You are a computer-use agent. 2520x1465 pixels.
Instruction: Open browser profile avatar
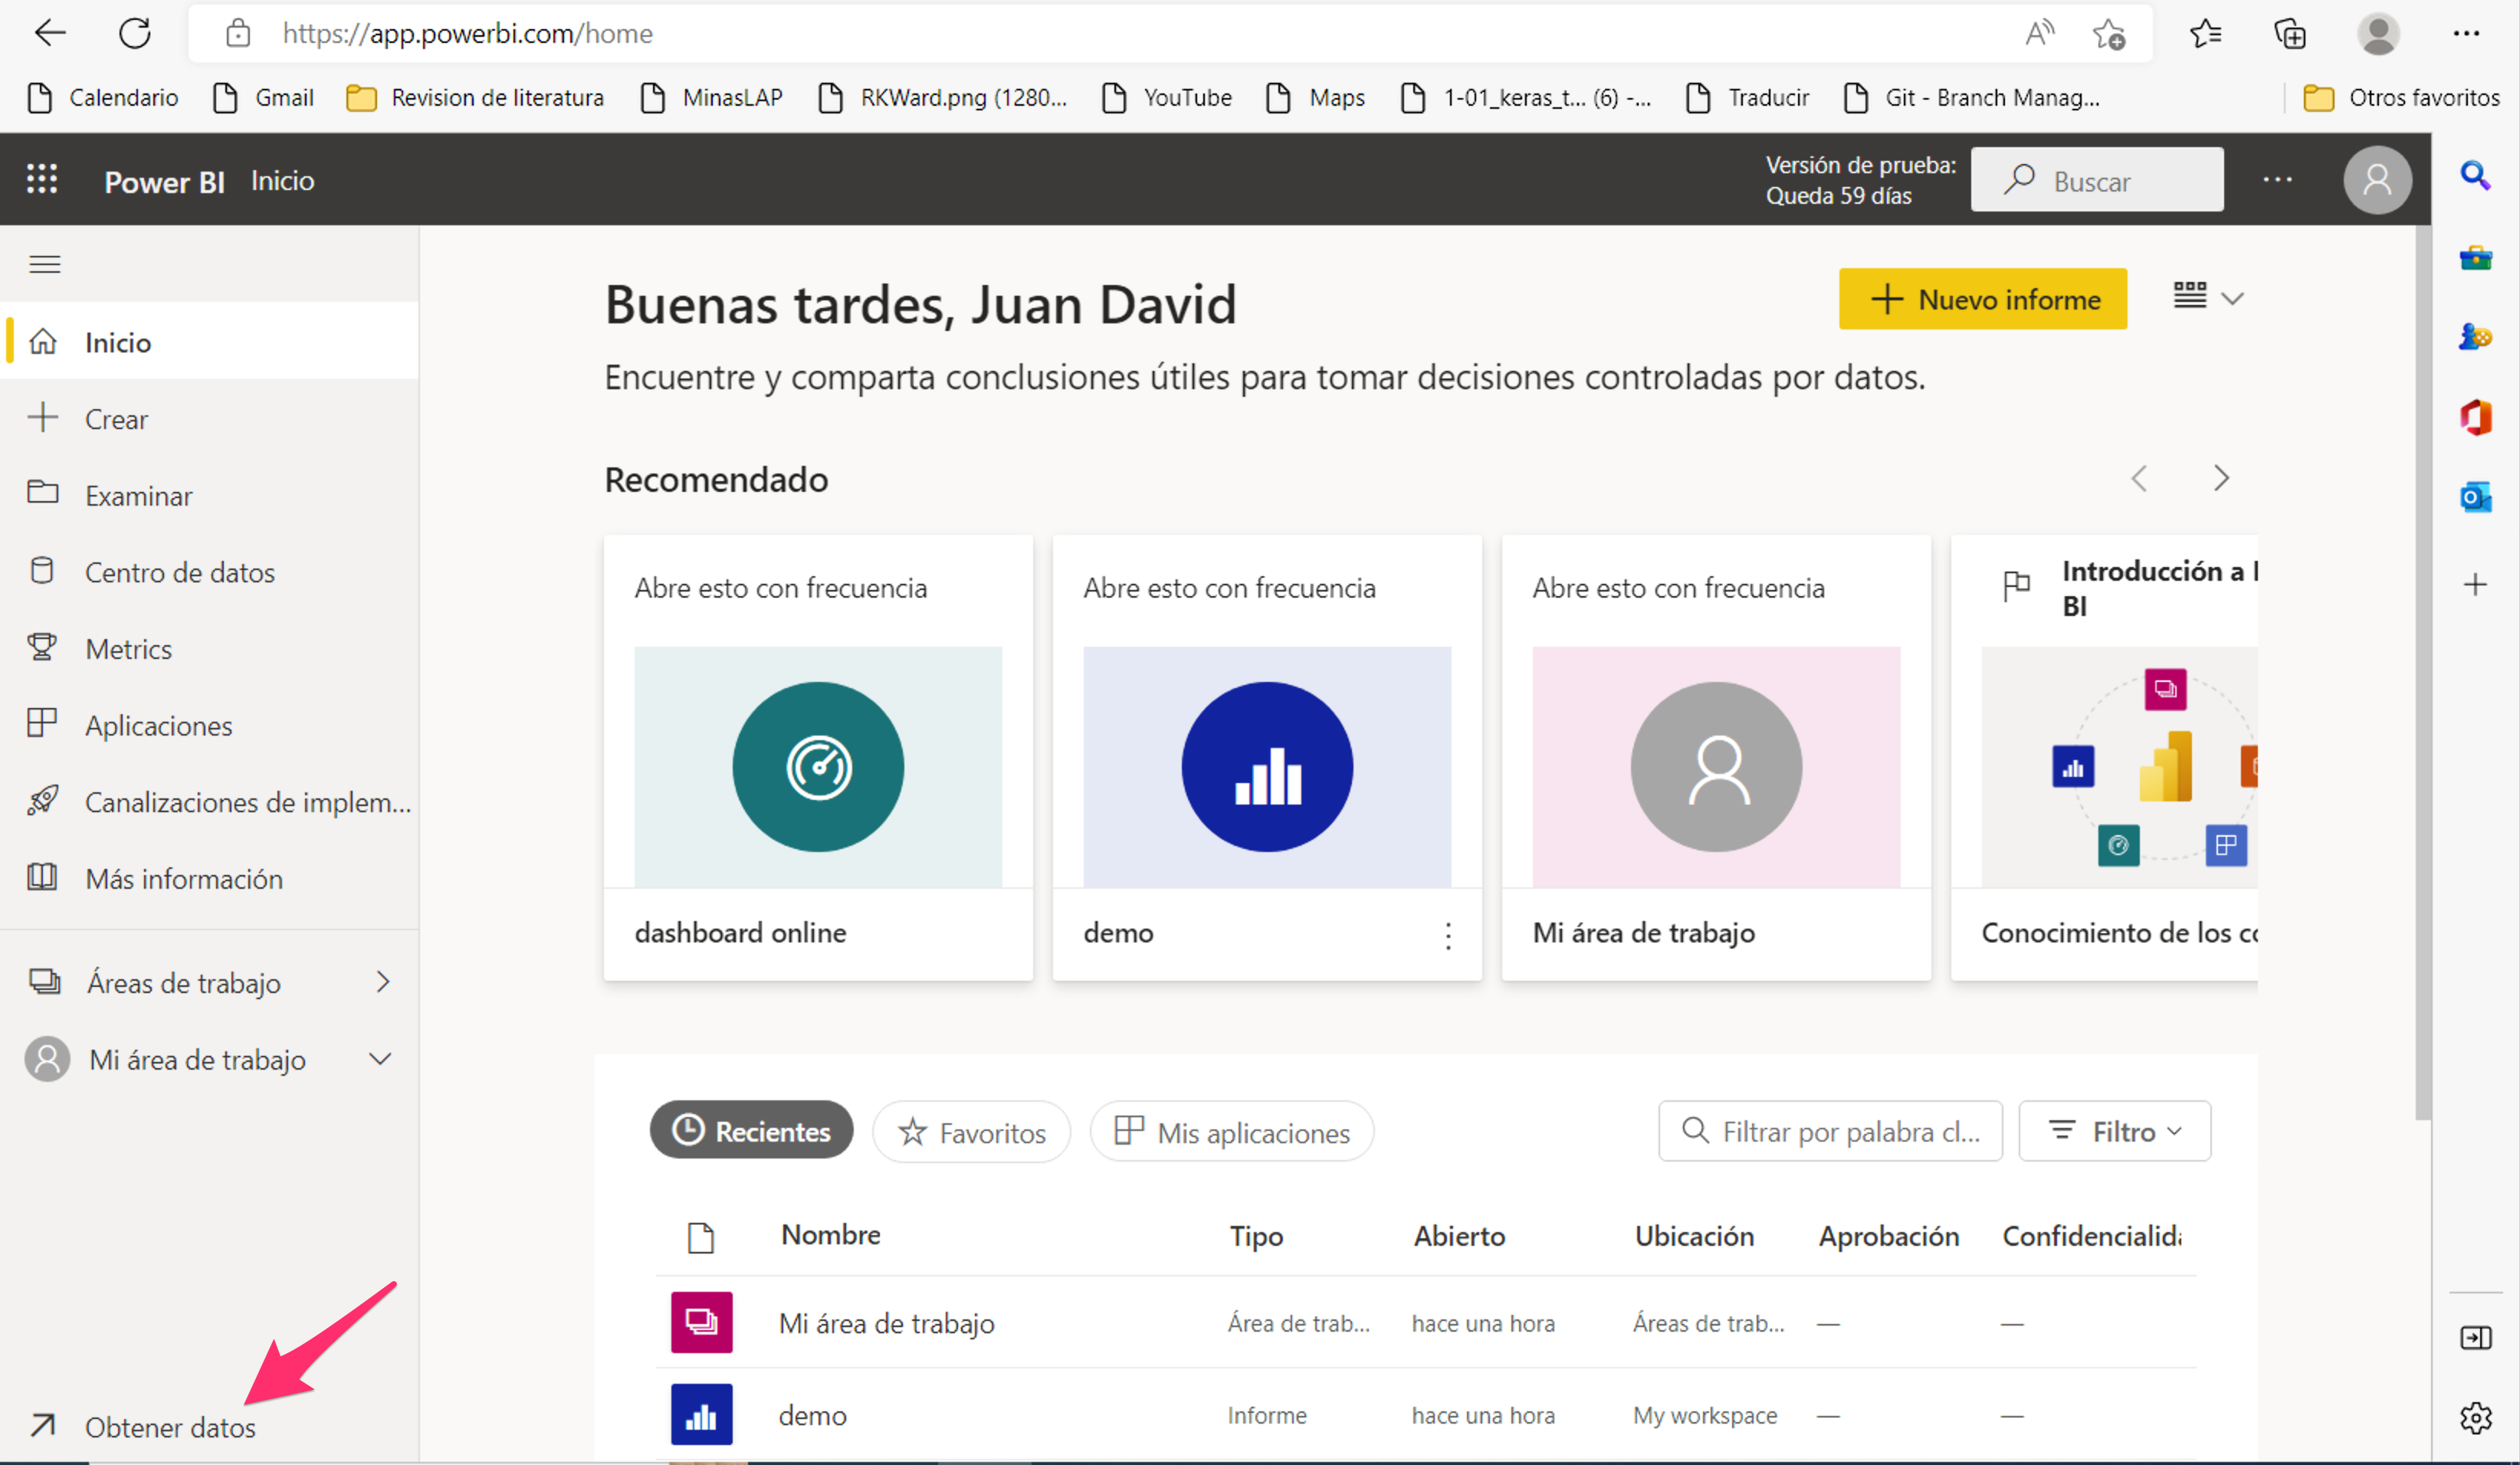pyautogui.click(x=2378, y=33)
